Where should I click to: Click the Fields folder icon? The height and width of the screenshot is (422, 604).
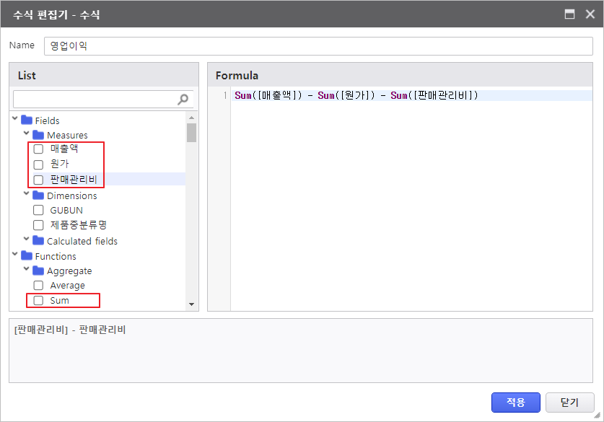(x=27, y=120)
